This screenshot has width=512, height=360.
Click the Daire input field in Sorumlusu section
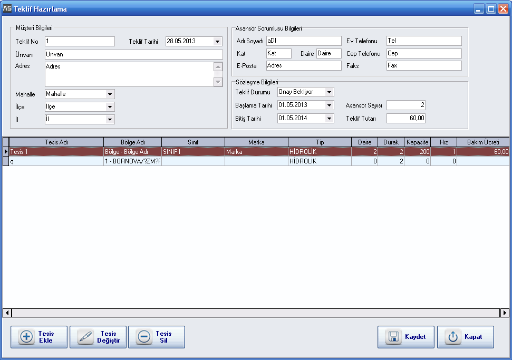pos(329,53)
